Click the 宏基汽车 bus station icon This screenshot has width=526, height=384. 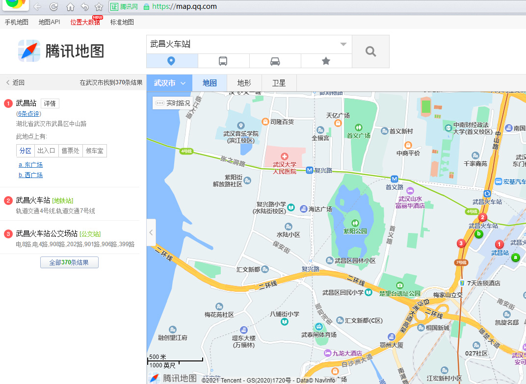point(499,181)
